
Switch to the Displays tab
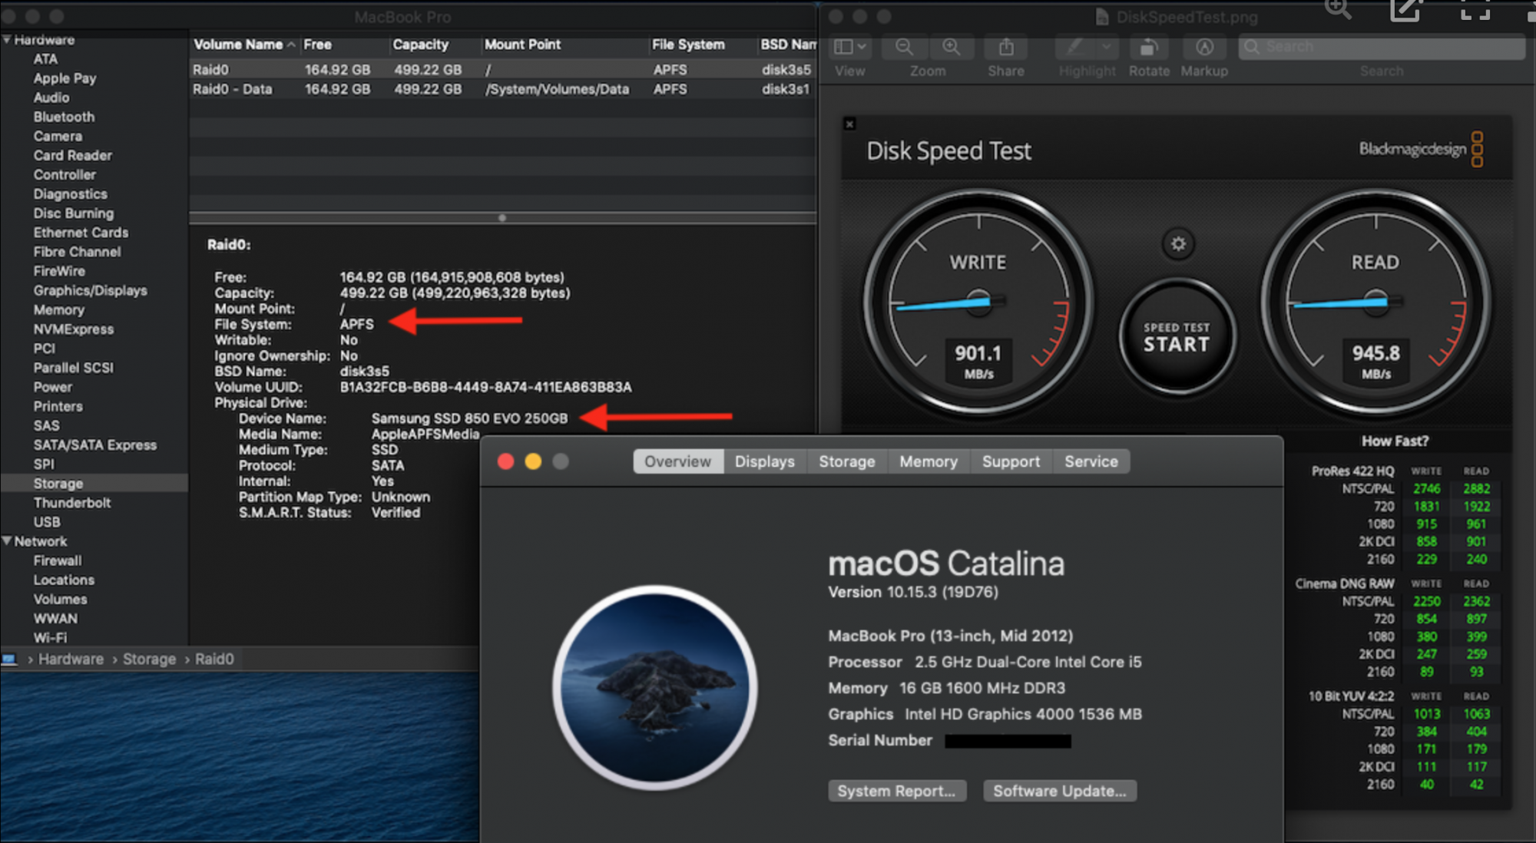click(x=764, y=461)
